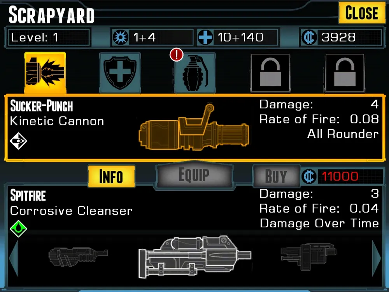The image size is (389, 292).
Task: Show previous weapon with left arrow
Action: pyautogui.click(x=14, y=258)
